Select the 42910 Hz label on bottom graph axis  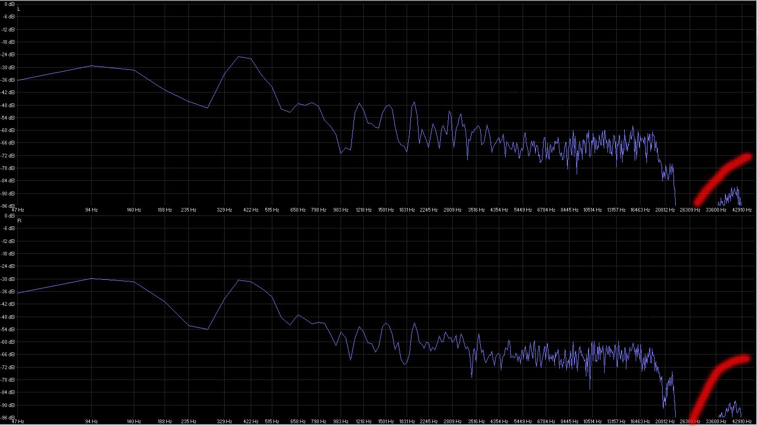[x=742, y=421]
